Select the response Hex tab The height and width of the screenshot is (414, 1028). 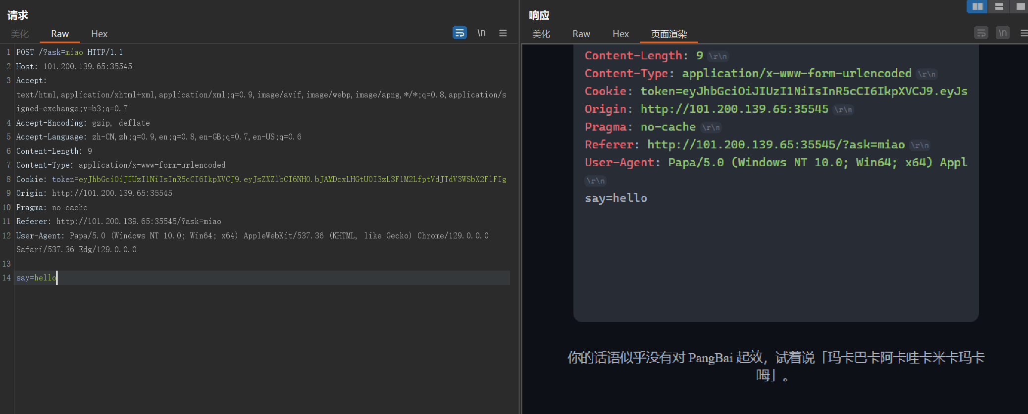point(620,34)
